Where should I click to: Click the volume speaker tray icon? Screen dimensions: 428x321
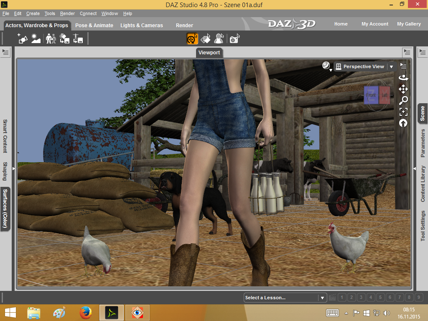pos(386,313)
